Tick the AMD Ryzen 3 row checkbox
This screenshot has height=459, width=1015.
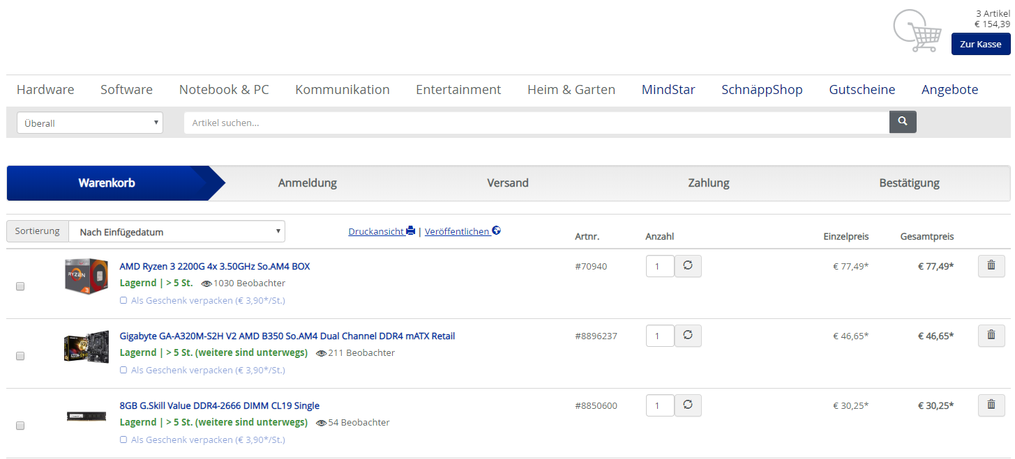(x=20, y=286)
